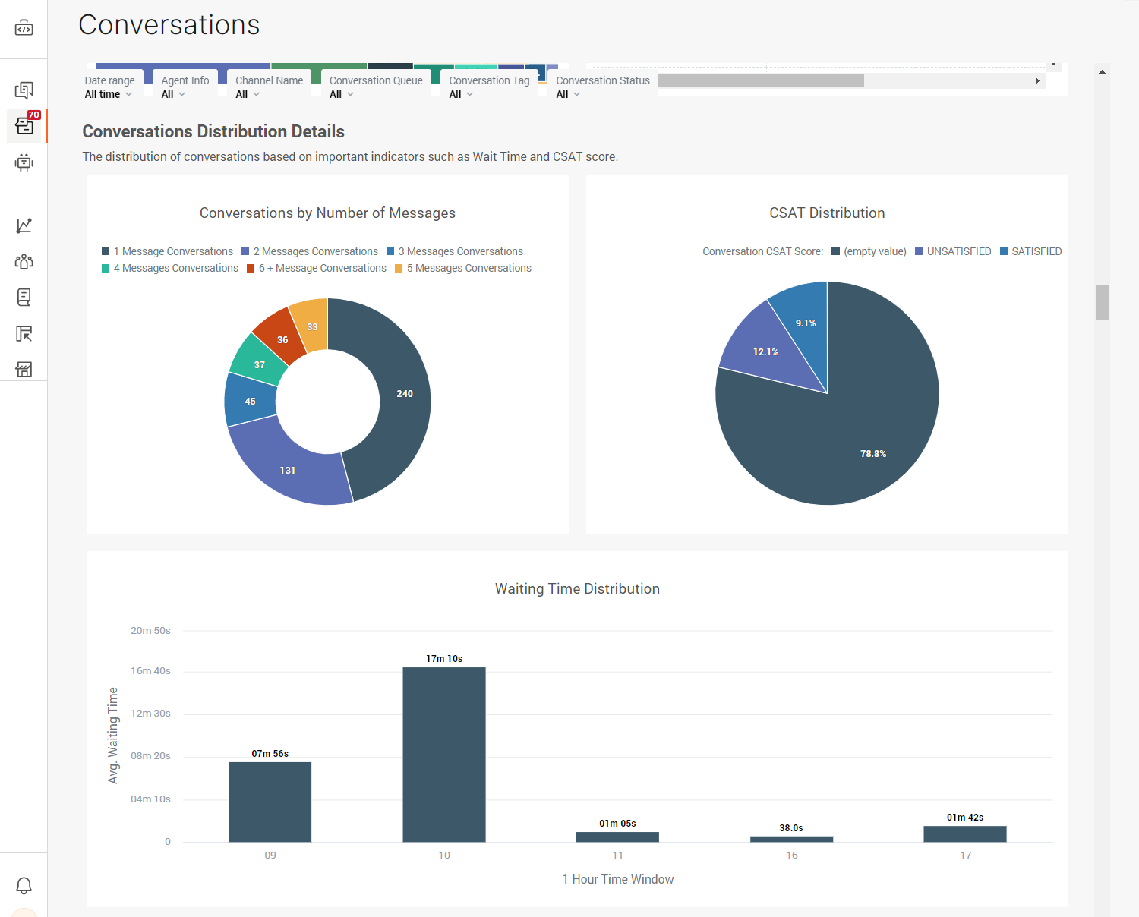Image resolution: width=1139 pixels, height=917 pixels.
Task: Open the Conversation Status filter
Action: coord(567,94)
